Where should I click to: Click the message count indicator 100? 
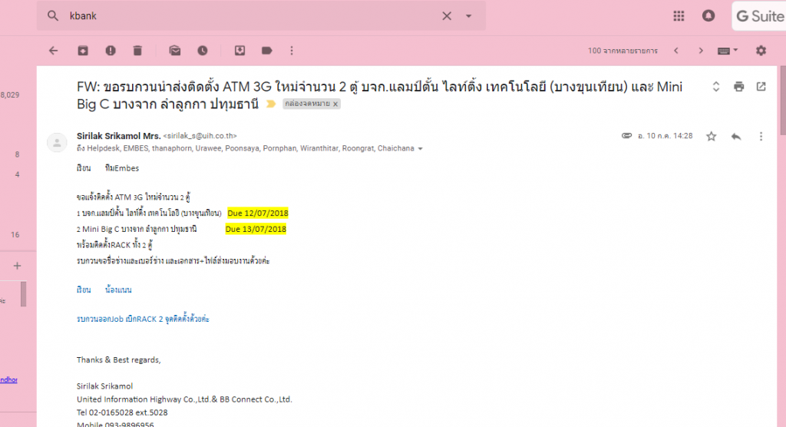(623, 51)
